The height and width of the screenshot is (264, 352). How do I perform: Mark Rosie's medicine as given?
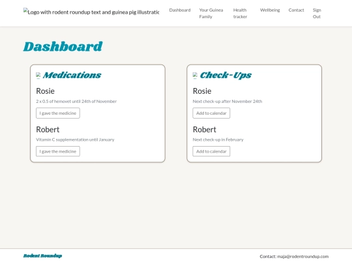coord(58,113)
